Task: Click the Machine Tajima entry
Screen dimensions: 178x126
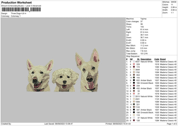Action: [x=143, y=18]
